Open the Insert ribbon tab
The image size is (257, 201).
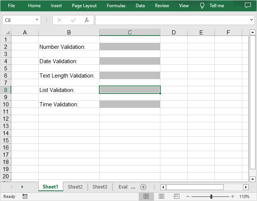(x=56, y=6)
